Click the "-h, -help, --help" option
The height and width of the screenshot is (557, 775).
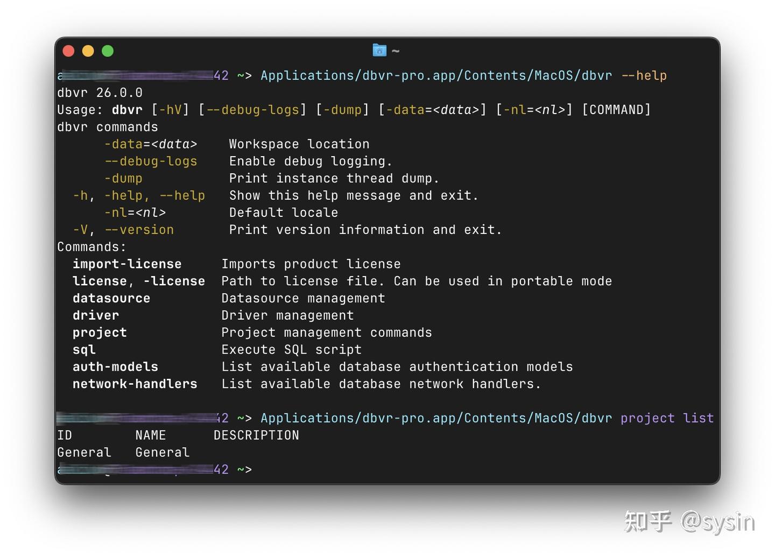coord(139,195)
